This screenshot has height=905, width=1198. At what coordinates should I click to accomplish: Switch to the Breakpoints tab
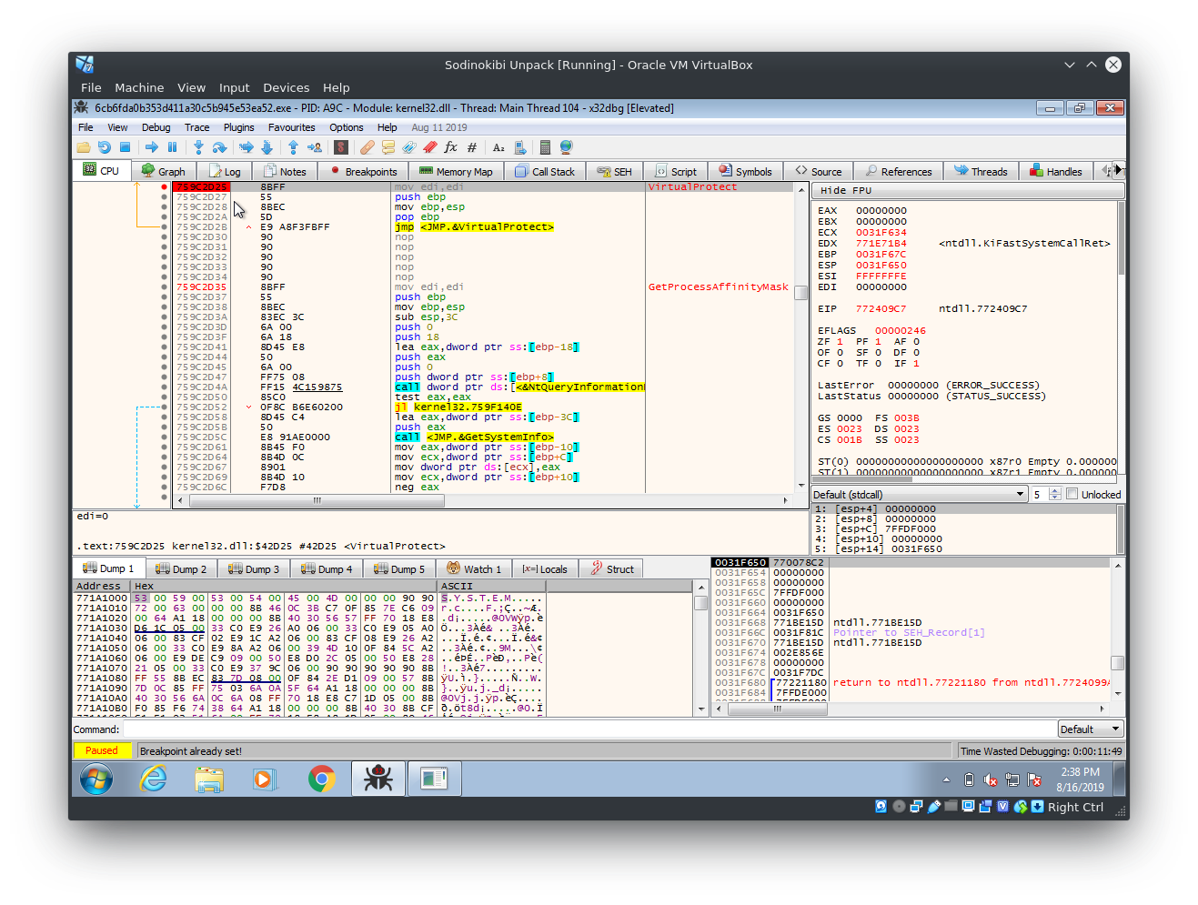[363, 171]
